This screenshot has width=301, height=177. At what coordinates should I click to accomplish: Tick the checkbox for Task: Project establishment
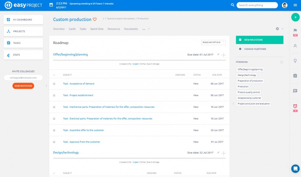(54, 95)
